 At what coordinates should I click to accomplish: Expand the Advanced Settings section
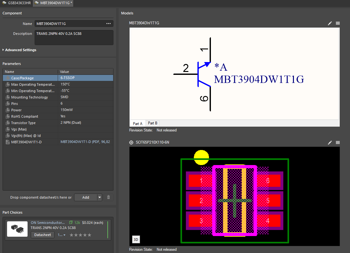click(21, 50)
